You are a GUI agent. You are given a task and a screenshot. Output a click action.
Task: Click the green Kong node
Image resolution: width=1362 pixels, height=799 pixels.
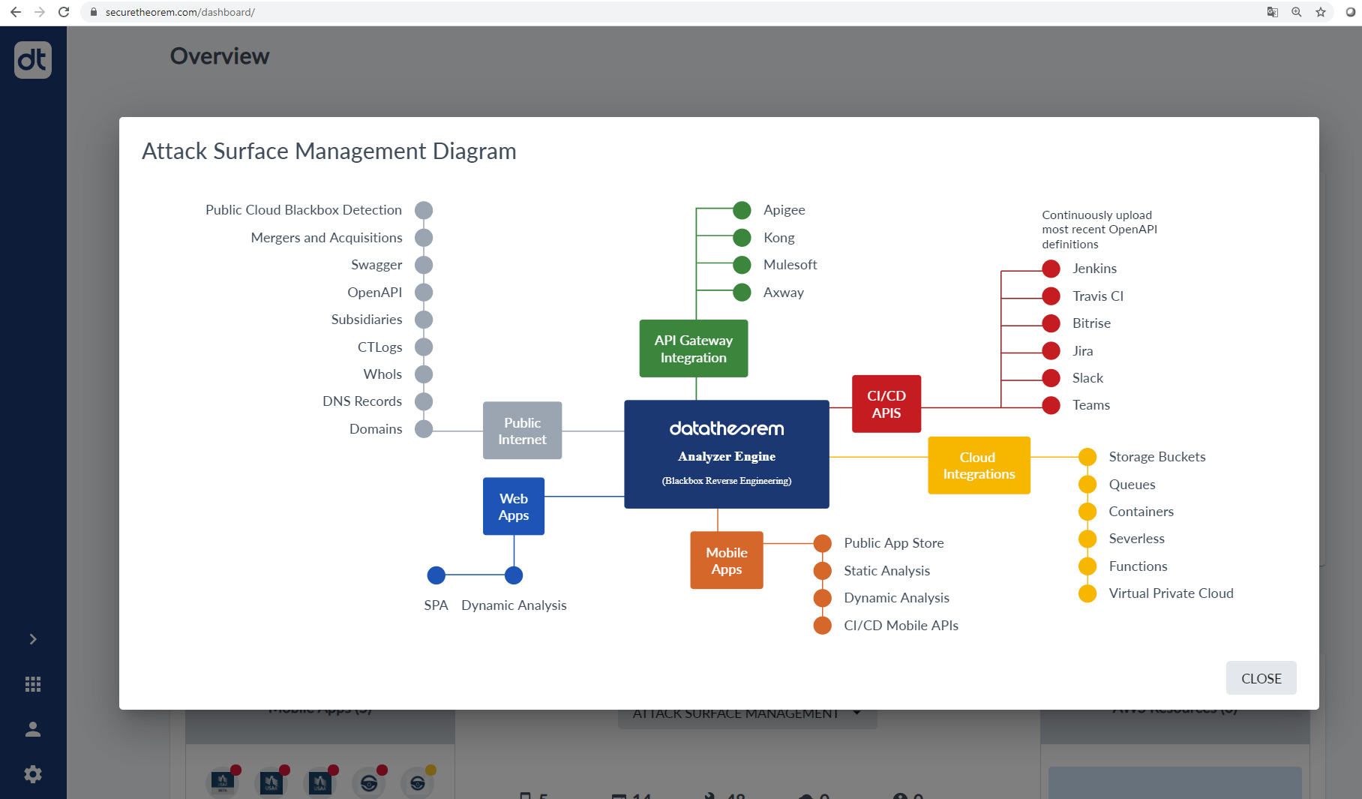[742, 238]
